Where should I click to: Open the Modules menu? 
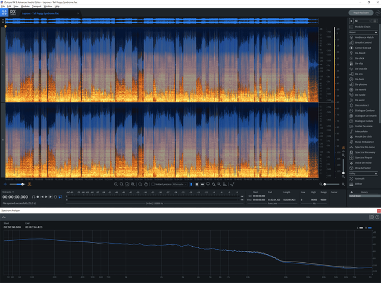click(25, 7)
